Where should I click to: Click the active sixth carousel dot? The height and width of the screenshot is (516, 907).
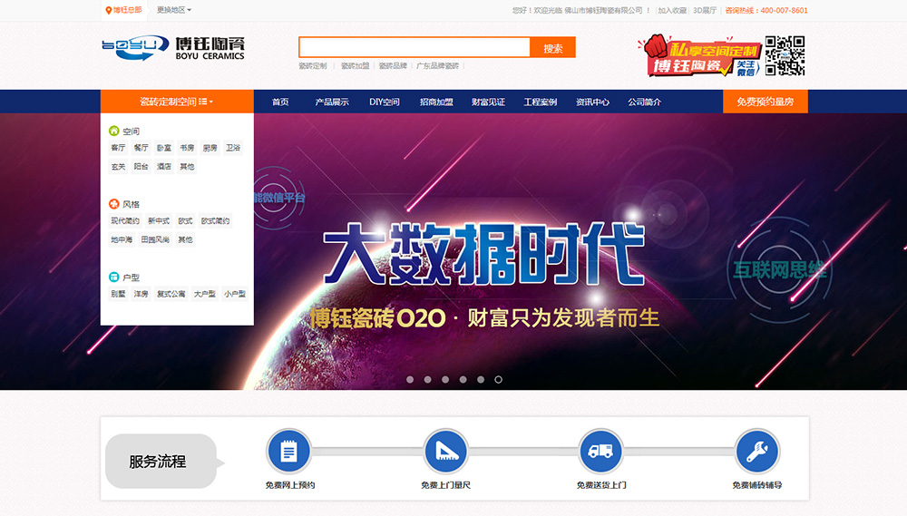498,379
